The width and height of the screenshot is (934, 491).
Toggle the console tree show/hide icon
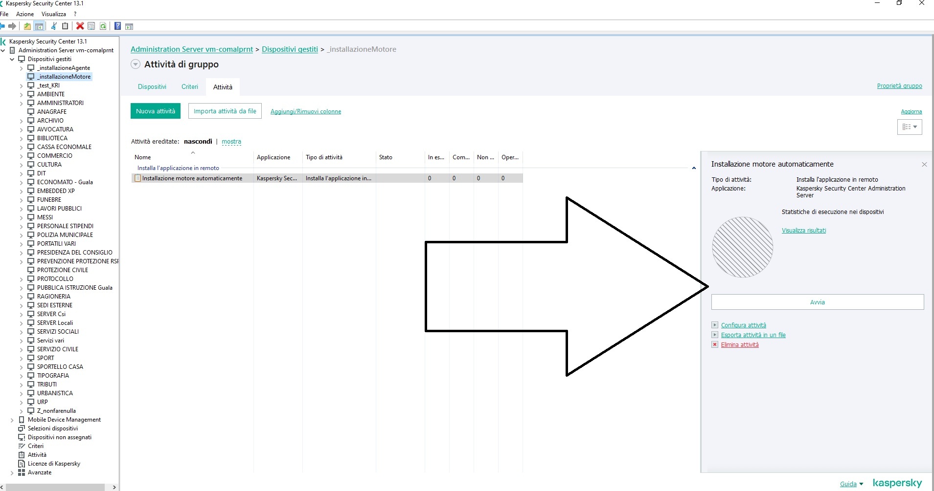pyautogui.click(x=39, y=26)
